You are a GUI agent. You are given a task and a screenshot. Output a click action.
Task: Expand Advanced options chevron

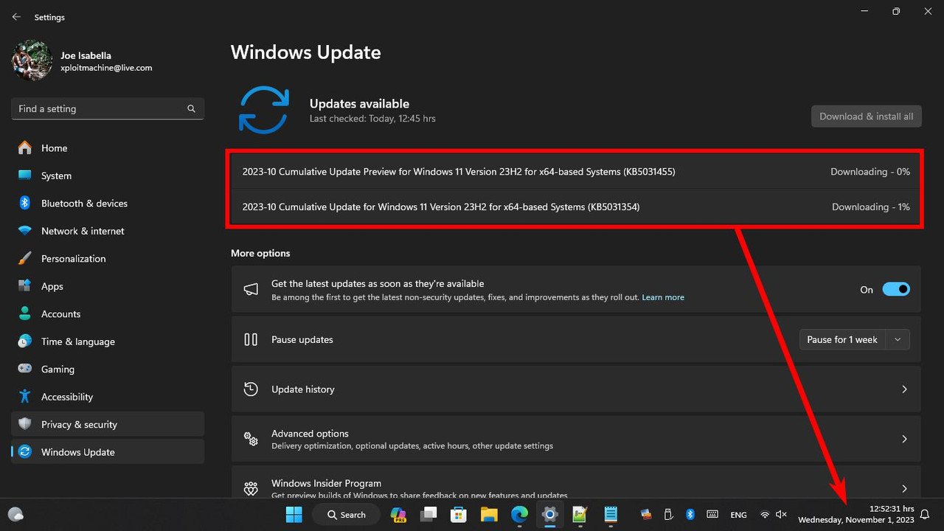pyautogui.click(x=905, y=439)
